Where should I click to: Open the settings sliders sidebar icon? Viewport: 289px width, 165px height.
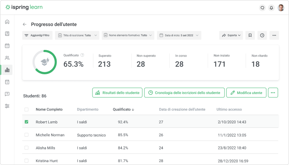pyautogui.click(x=7, y=106)
